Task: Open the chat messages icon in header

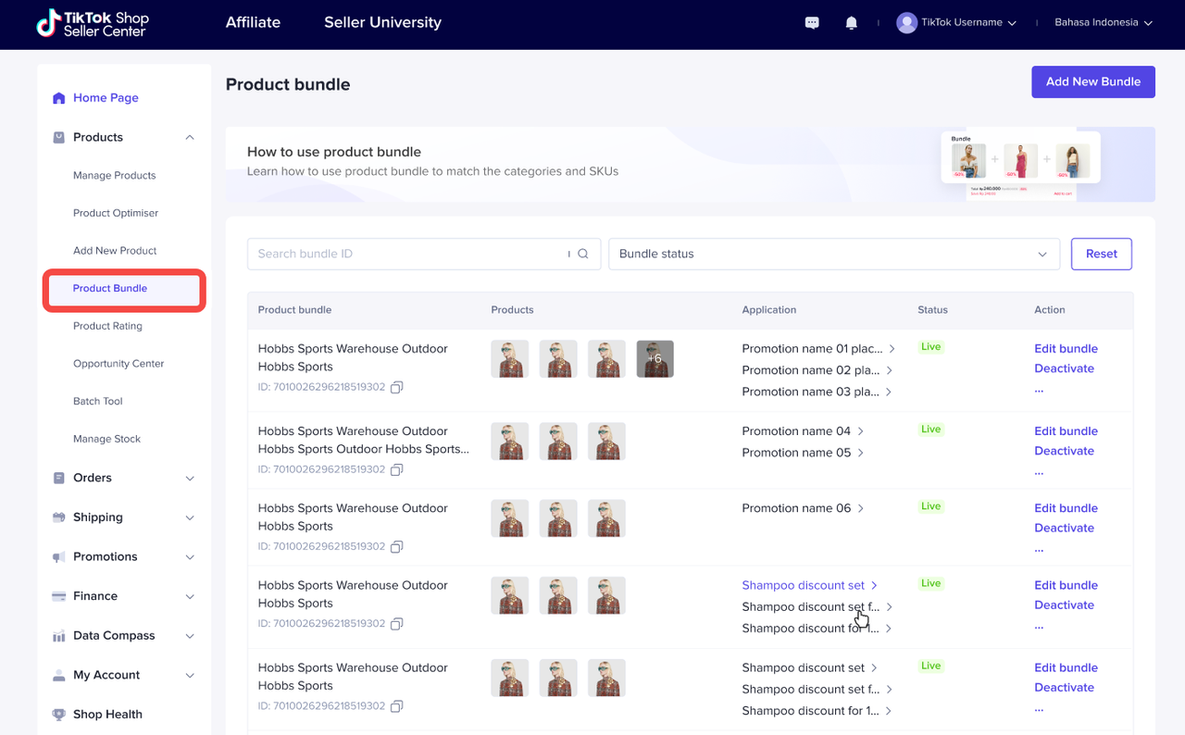Action: pyautogui.click(x=812, y=23)
